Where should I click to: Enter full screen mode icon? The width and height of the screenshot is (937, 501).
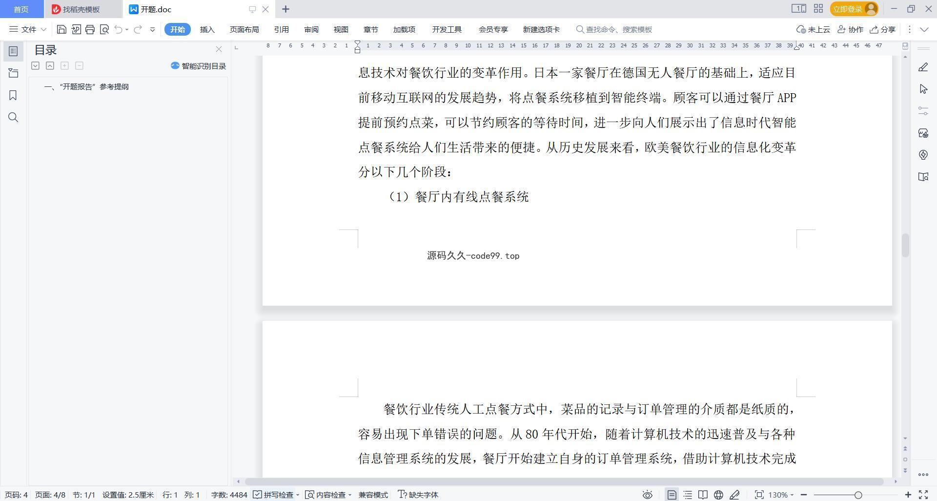(923, 495)
